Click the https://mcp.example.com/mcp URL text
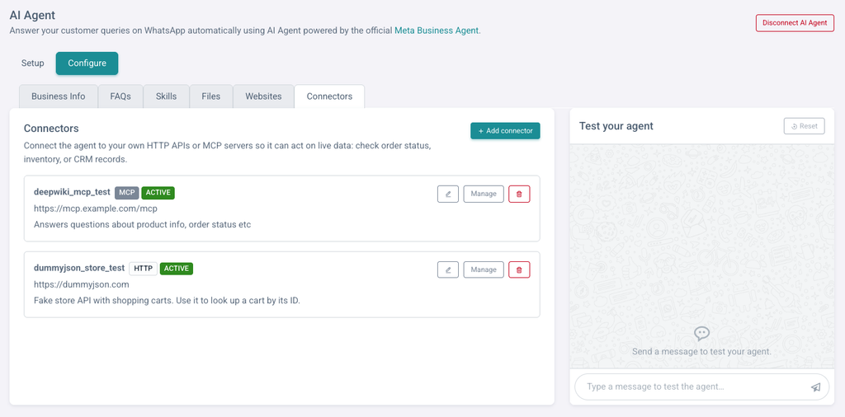 pyautogui.click(x=96, y=208)
